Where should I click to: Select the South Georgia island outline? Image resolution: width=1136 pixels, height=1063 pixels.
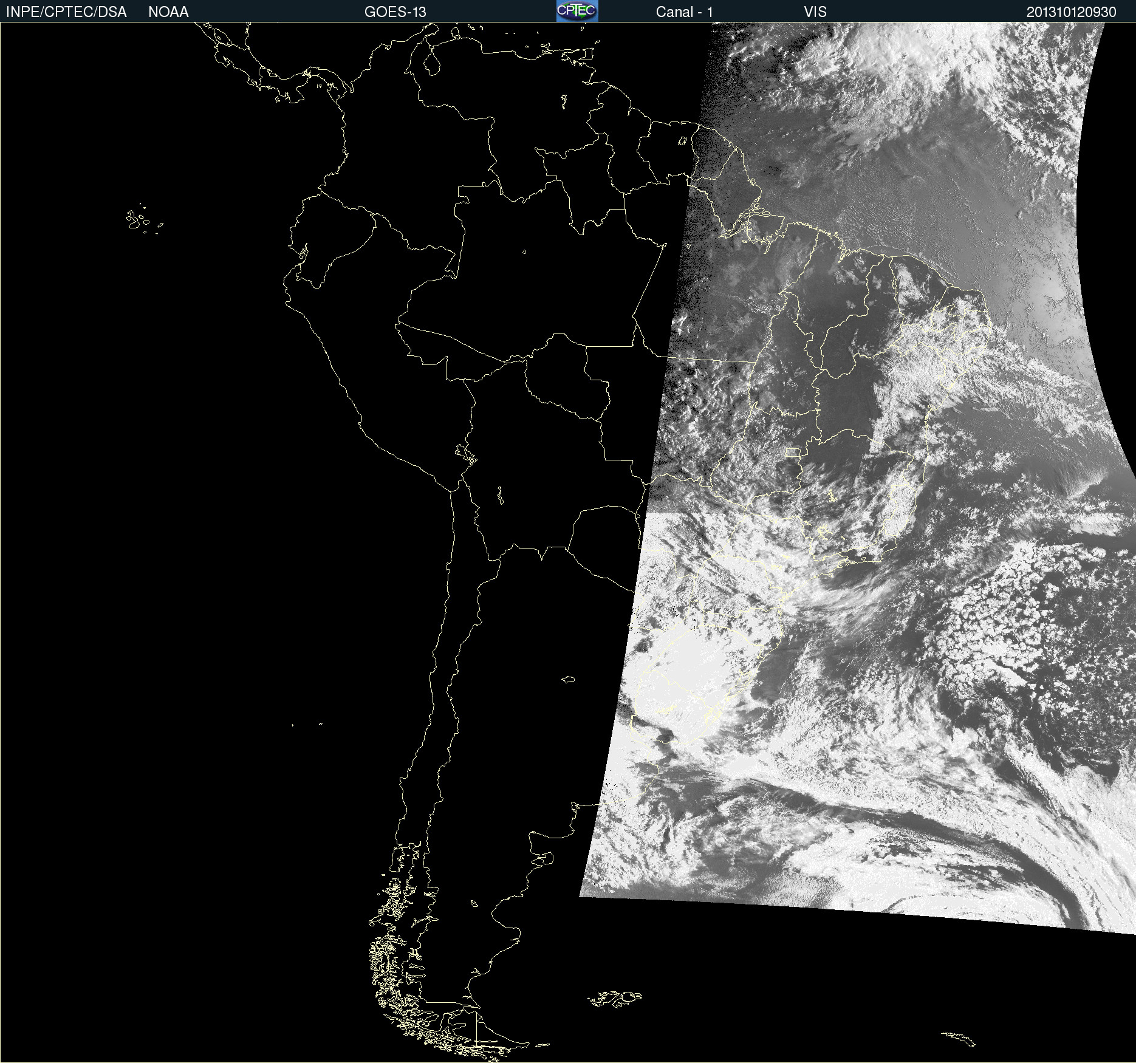959,1038
